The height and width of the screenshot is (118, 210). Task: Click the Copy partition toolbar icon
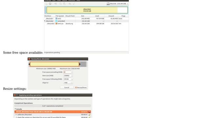(60, 4)
